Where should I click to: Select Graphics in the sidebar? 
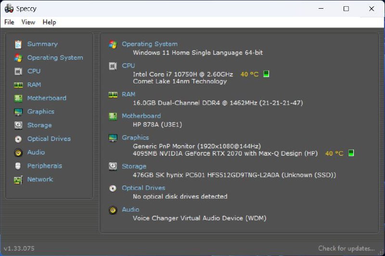pyautogui.click(x=41, y=112)
